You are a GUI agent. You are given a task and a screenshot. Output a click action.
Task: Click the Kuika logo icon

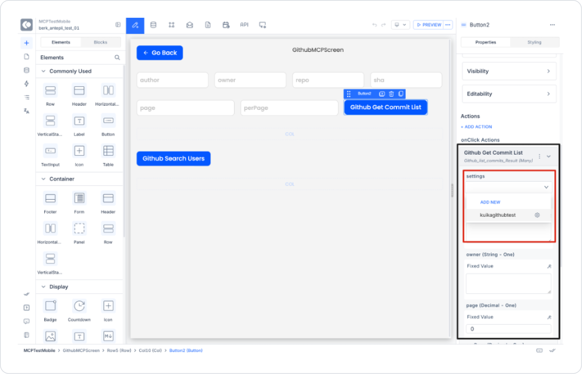tap(27, 25)
